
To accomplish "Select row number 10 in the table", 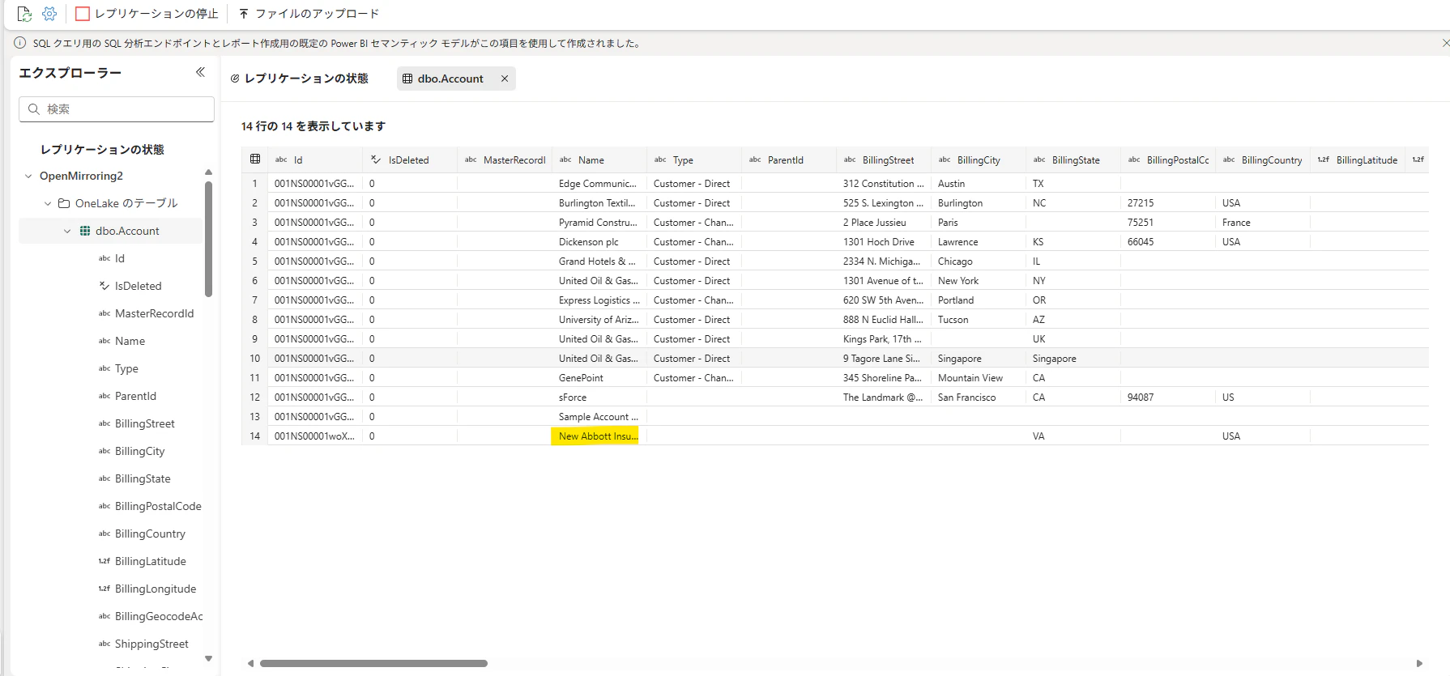I will tap(254, 359).
